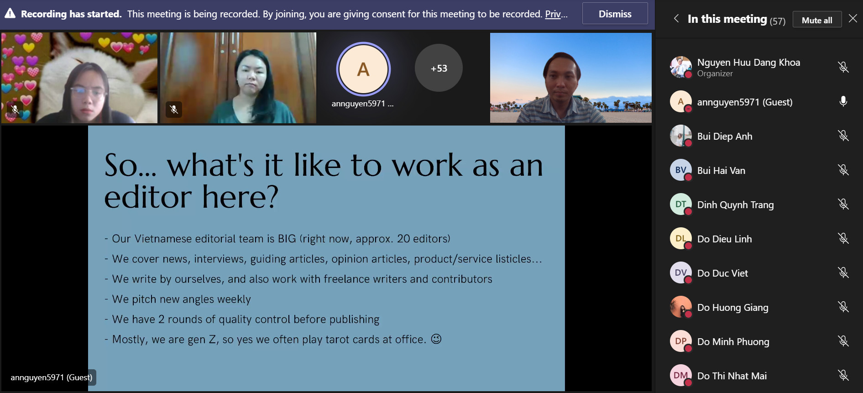This screenshot has height=393, width=863.
Task: Select participant name annguyen5971 (Guest)
Action: point(745,102)
